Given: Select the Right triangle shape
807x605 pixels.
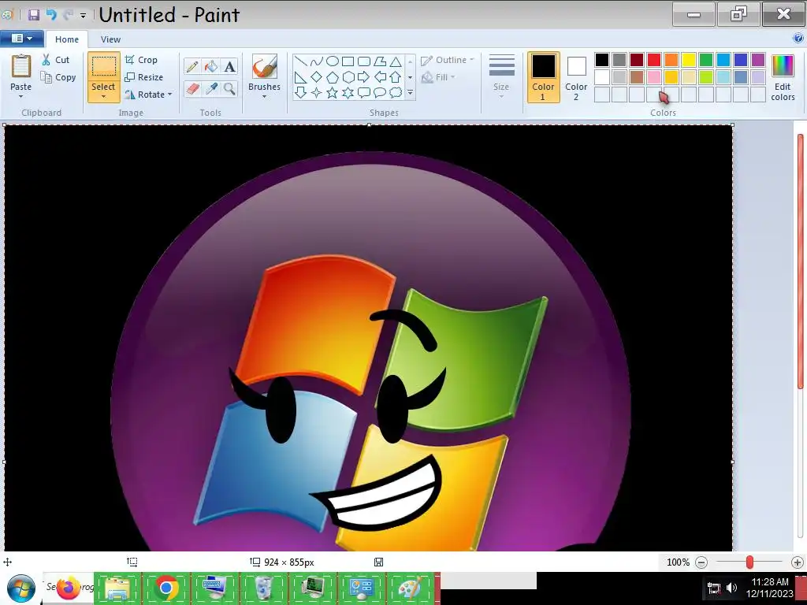Looking at the screenshot, I should click(x=301, y=77).
